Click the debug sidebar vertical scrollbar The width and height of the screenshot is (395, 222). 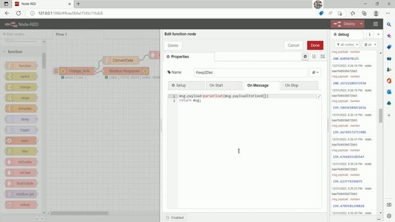point(380,115)
